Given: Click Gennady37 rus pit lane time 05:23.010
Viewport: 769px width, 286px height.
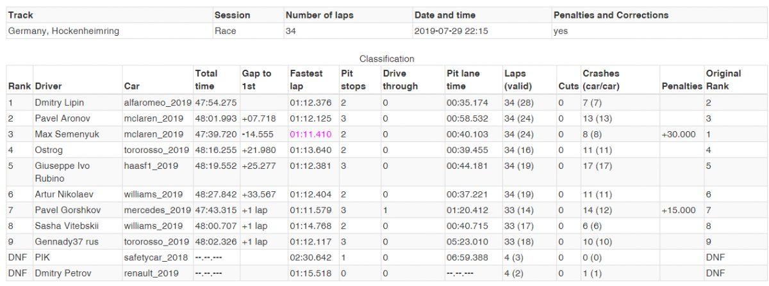Looking at the screenshot, I should (x=467, y=242).
